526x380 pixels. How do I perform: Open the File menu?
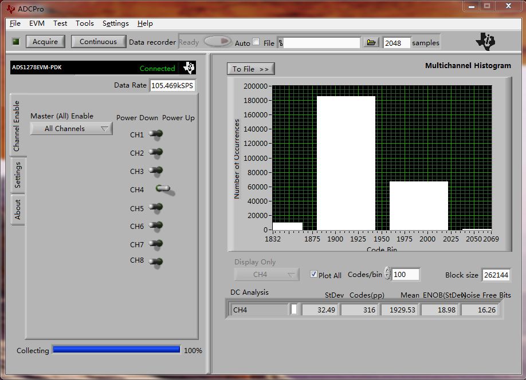tap(15, 23)
